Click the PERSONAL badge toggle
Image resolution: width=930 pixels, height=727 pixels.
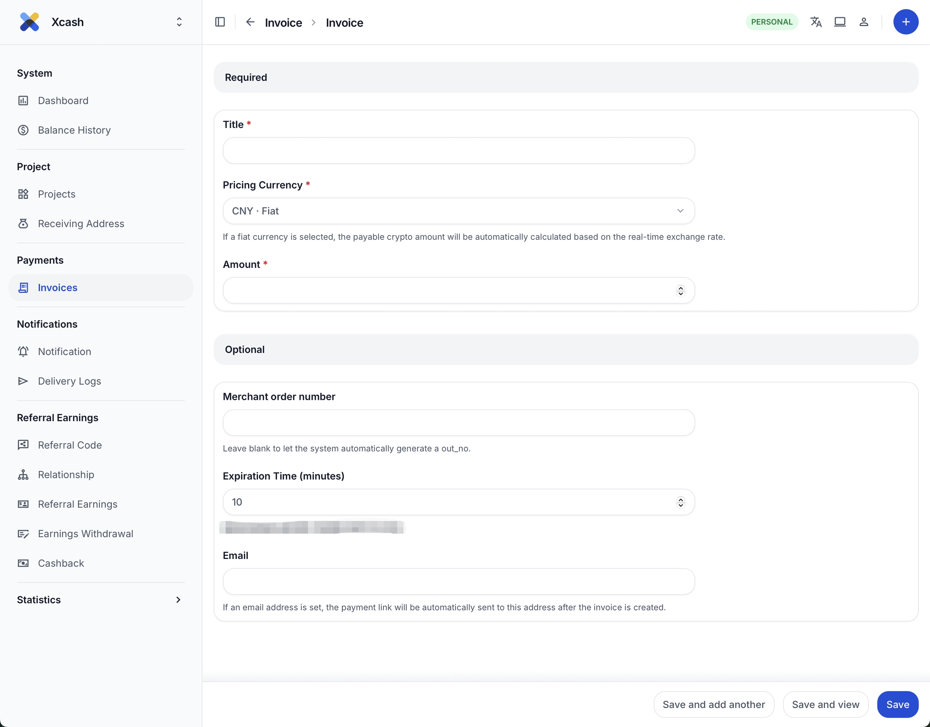tap(771, 22)
